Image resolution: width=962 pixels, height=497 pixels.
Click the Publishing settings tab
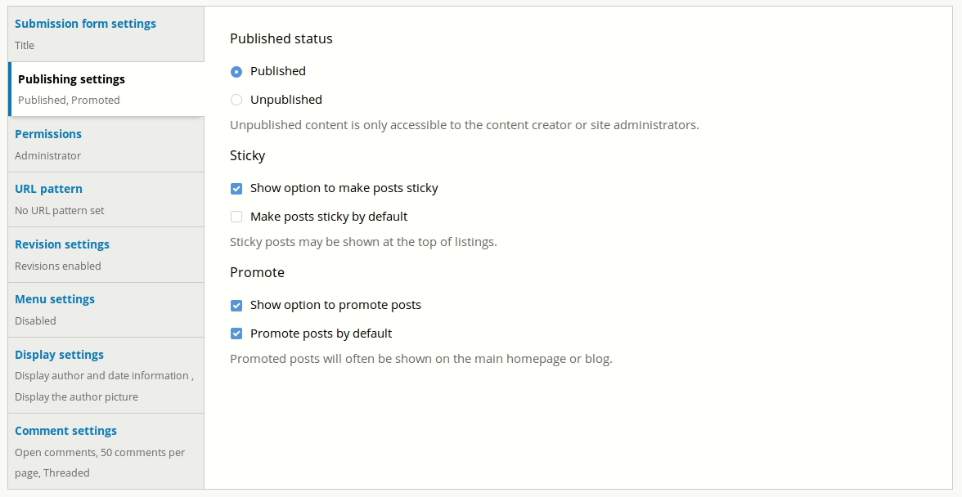(x=70, y=79)
